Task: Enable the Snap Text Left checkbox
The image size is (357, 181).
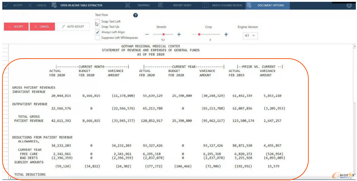Action: pos(97,21)
